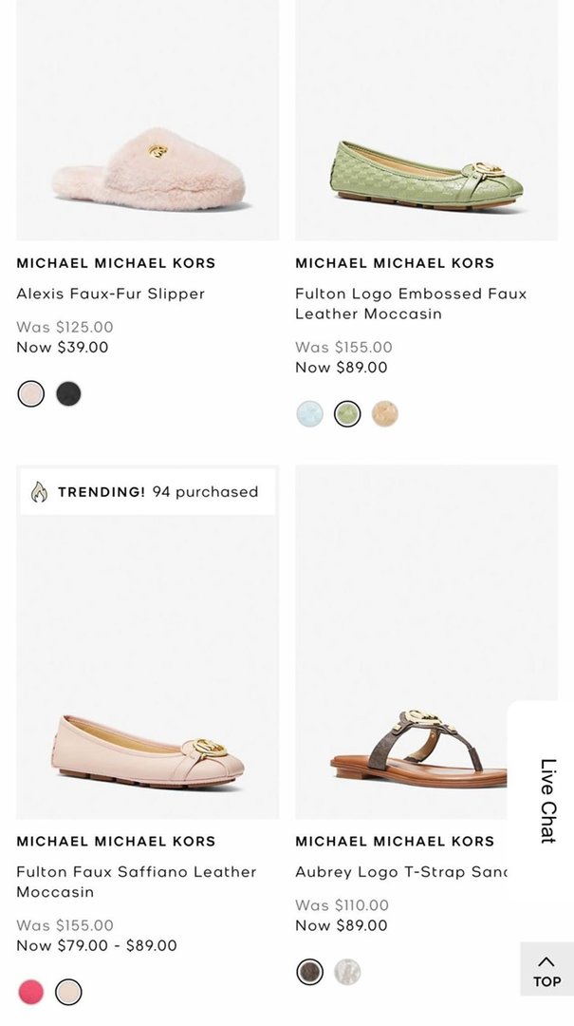Choose tan Fulton Embossed Moccasin color

(x=384, y=414)
